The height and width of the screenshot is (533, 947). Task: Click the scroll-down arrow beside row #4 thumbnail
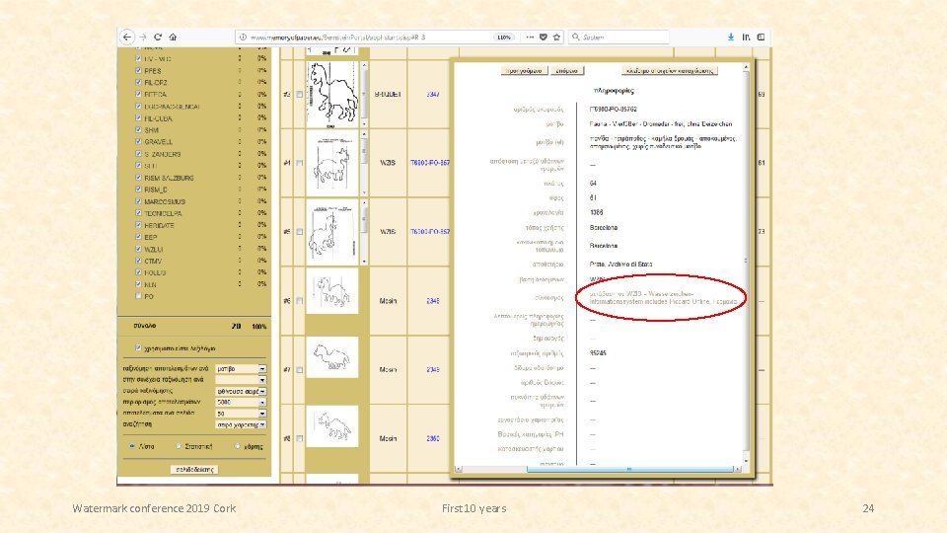click(x=364, y=192)
